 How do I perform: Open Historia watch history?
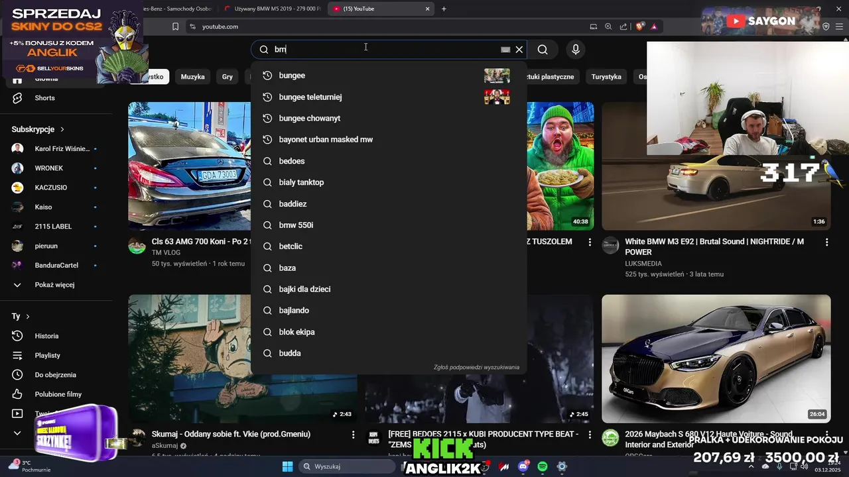pyautogui.click(x=54, y=336)
